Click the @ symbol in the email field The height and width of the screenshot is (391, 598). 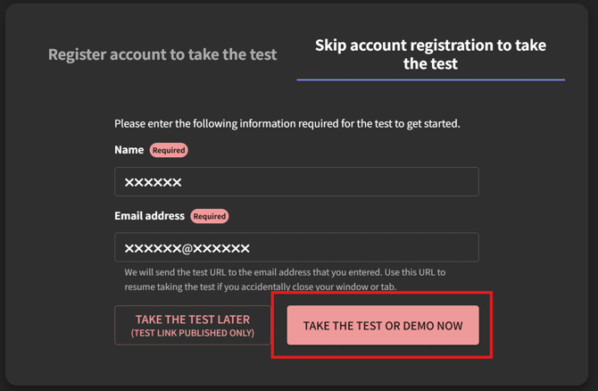pos(187,248)
